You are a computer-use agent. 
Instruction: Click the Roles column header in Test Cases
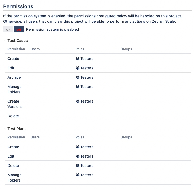point(80,49)
